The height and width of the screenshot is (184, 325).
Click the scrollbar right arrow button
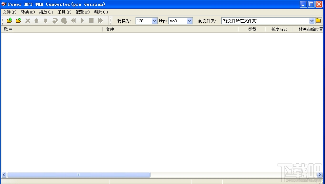coord(320,175)
